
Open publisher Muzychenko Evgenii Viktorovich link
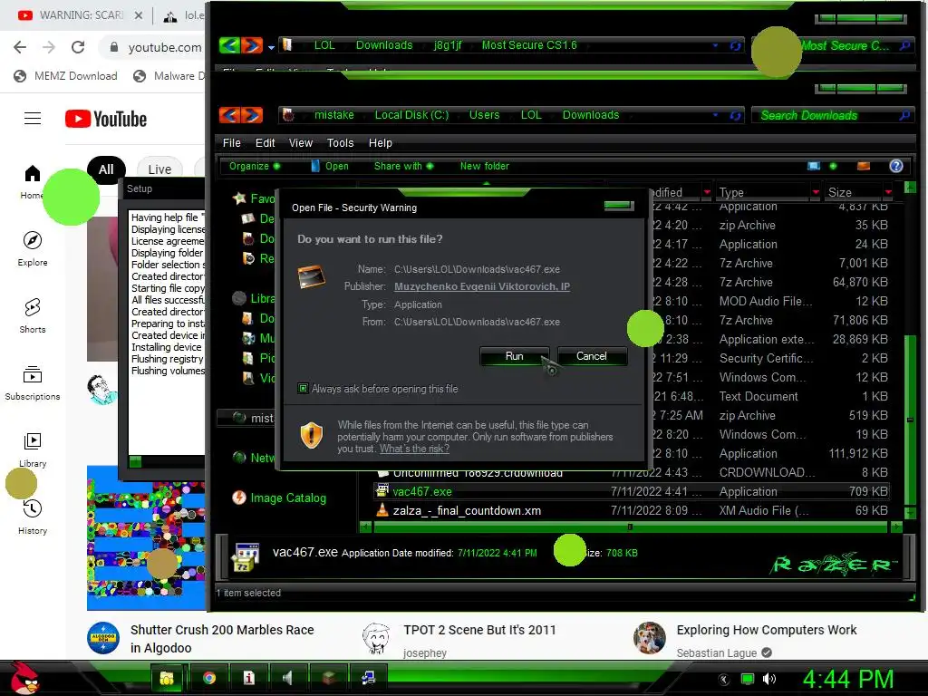(x=482, y=286)
